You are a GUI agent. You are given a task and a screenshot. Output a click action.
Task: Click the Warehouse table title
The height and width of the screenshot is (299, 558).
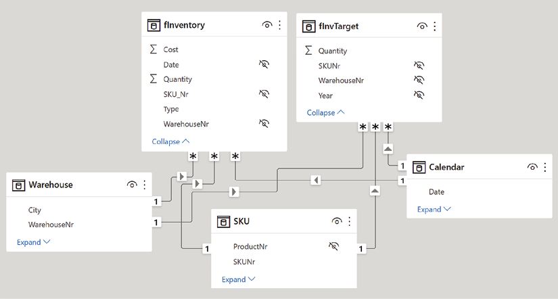coord(51,185)
